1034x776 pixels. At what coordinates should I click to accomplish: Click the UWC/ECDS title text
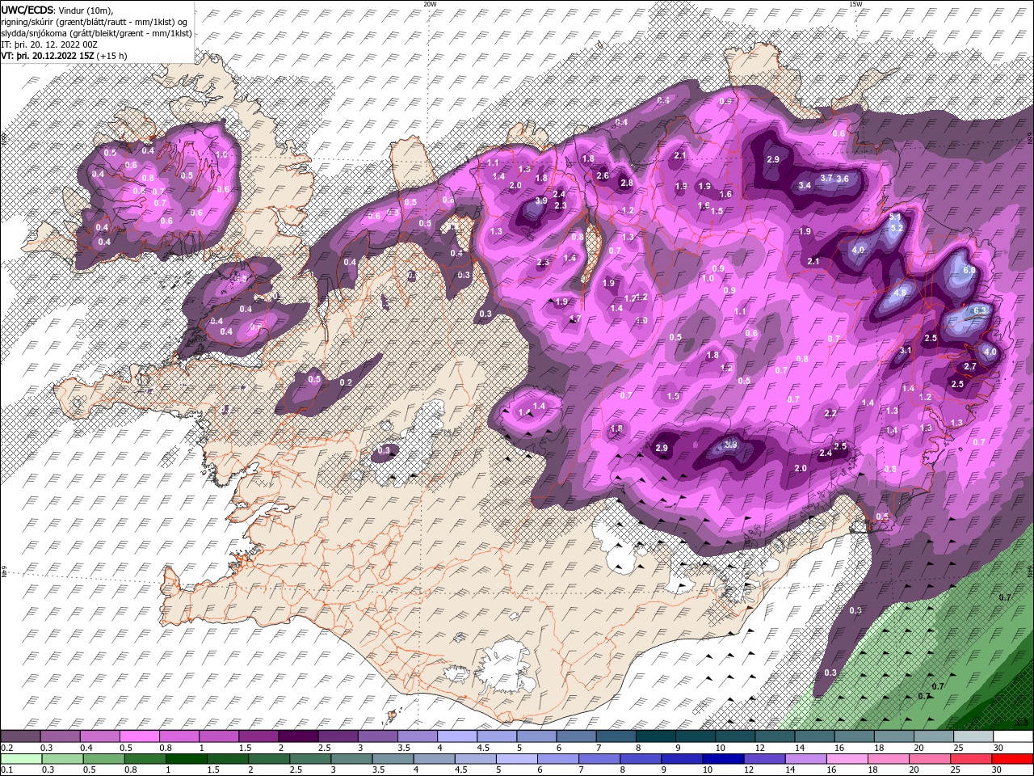[x=28, y=9]
